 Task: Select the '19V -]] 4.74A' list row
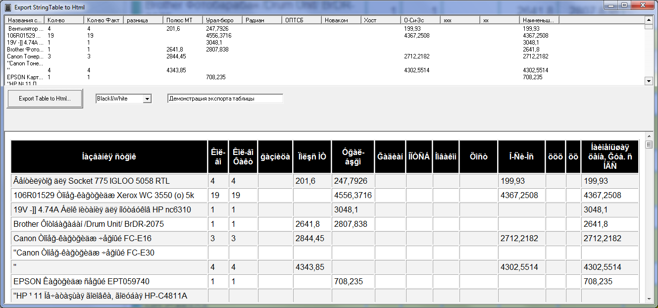point(324,43)
